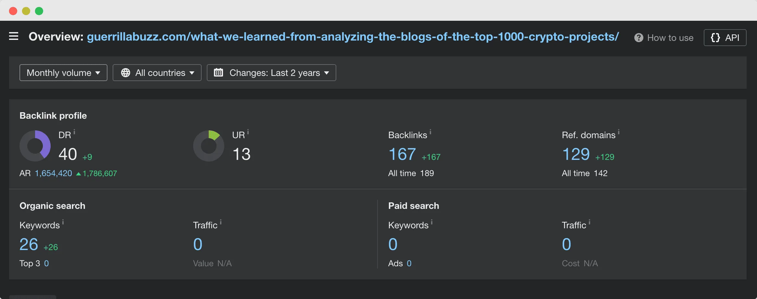Expand the Monthly volume dropdown
The image size is (757, 299).
coord(63,73)
